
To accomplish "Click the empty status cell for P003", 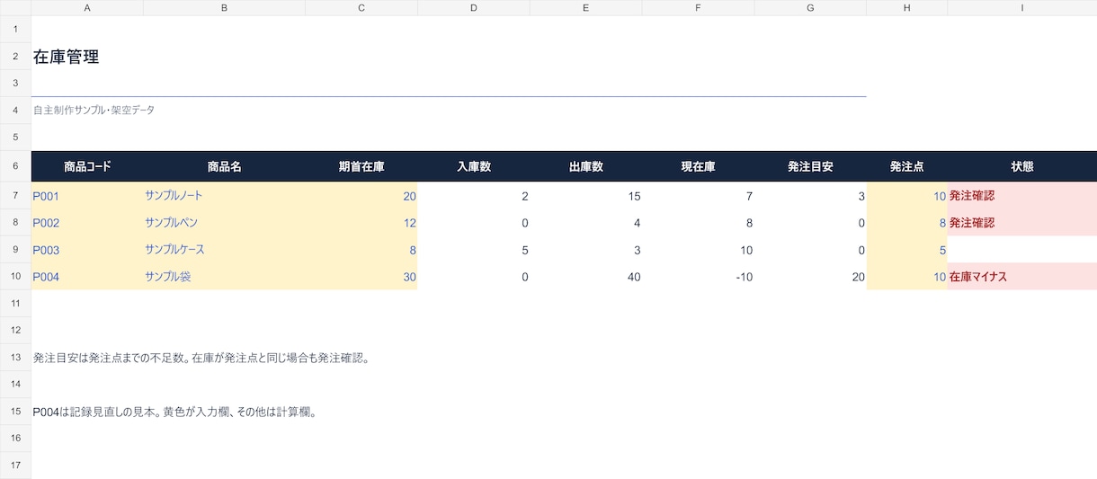I will click(1022, 250).
